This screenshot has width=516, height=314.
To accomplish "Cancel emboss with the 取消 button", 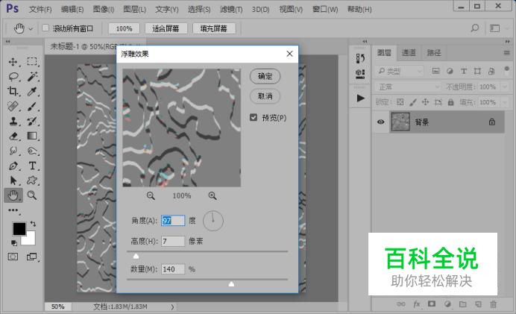I will click(x=265, y=96).
